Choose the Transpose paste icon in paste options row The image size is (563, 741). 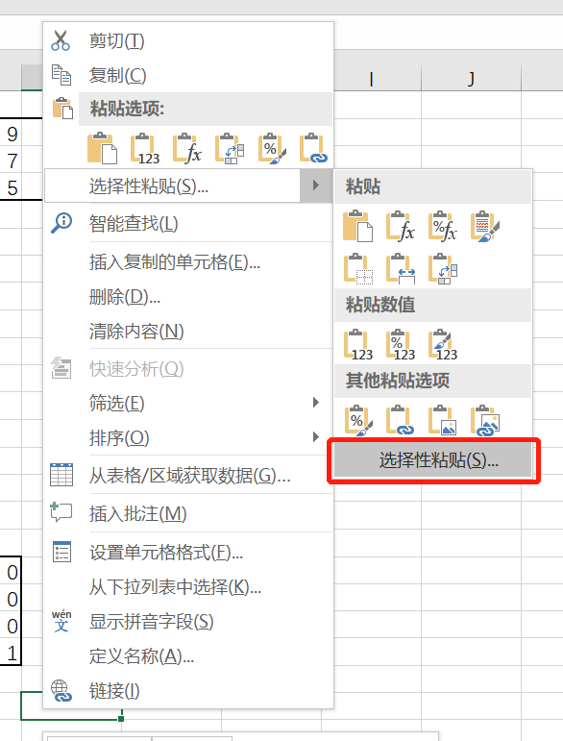pyautogui.click(x=230, y=149)
